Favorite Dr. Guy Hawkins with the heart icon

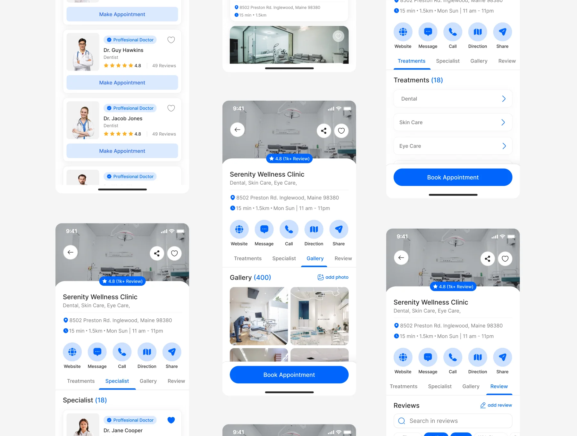(171, 40)
